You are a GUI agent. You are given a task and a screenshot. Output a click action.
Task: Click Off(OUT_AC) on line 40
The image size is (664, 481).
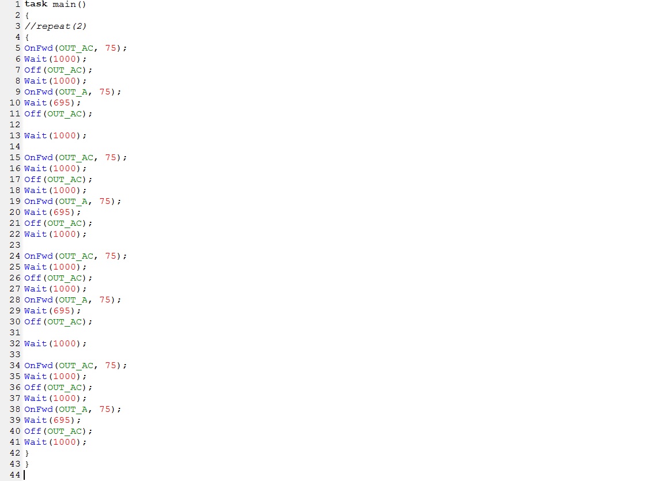point(58,431)
